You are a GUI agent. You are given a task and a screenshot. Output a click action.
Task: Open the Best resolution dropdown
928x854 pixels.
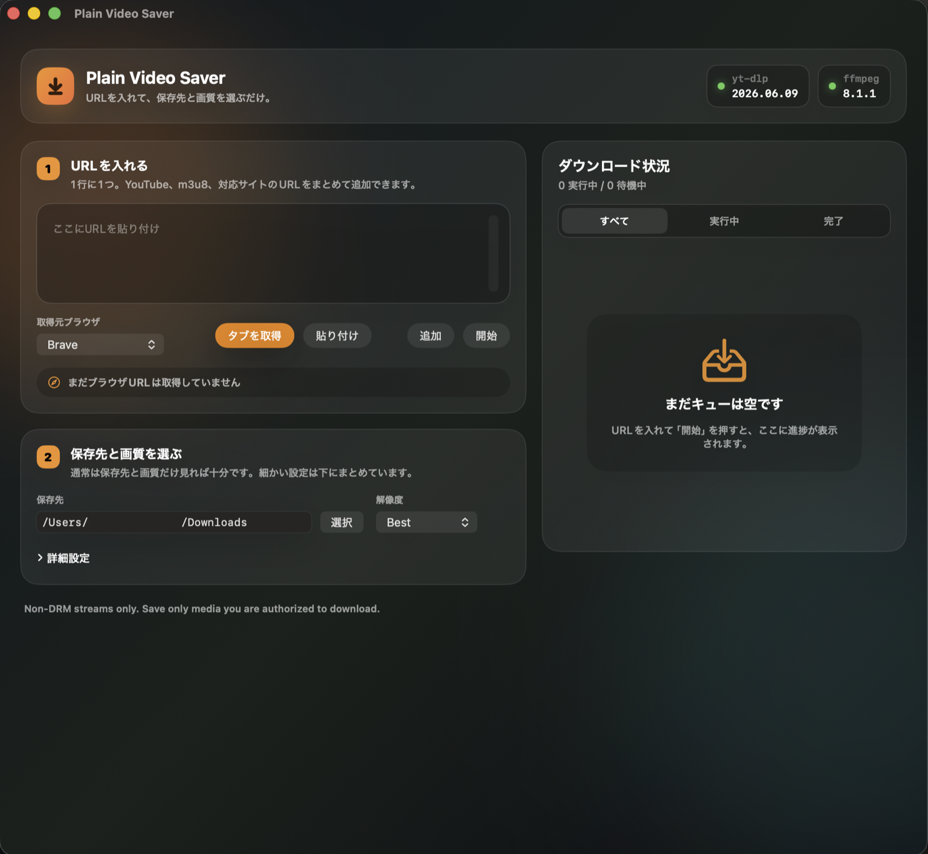click(426, 522)
